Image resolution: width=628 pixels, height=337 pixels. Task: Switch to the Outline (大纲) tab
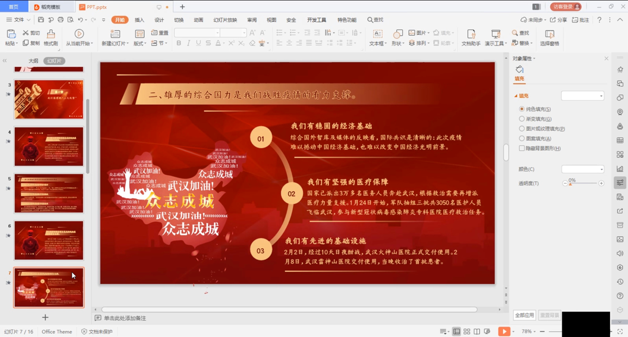click(33, 61)
